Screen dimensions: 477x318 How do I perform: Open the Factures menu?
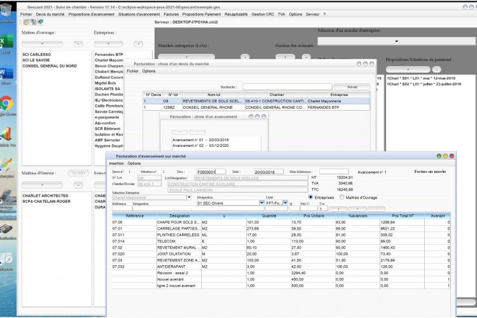coord(171,14)
